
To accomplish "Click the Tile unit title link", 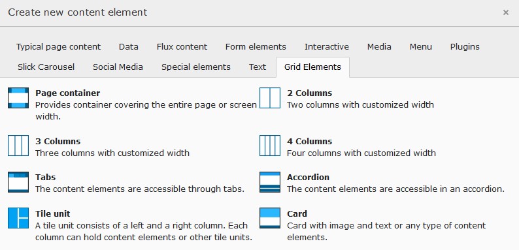I will click(53, 213).
